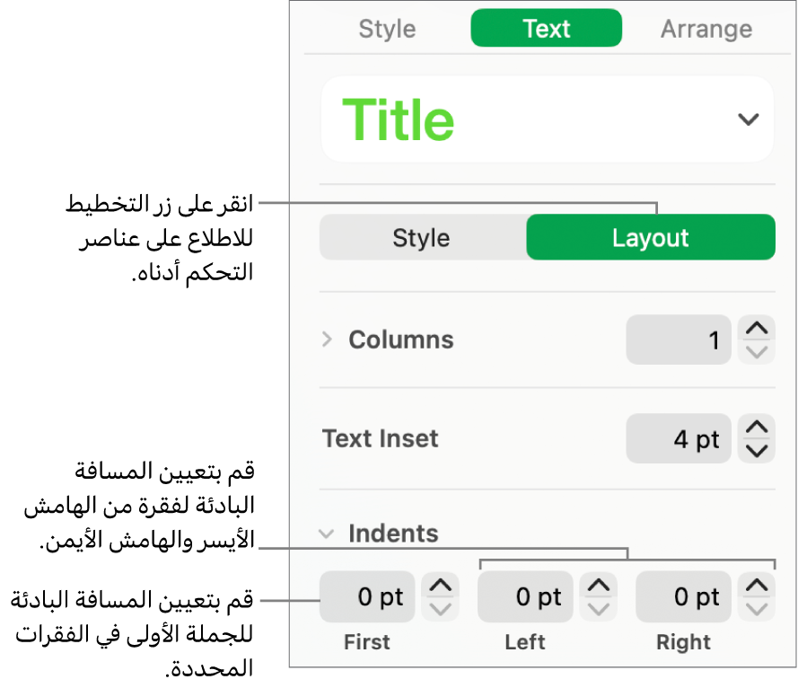Increase Left indent with up arrow
Image resolution: width=798 pixels, height=688 pixels.
599,586
